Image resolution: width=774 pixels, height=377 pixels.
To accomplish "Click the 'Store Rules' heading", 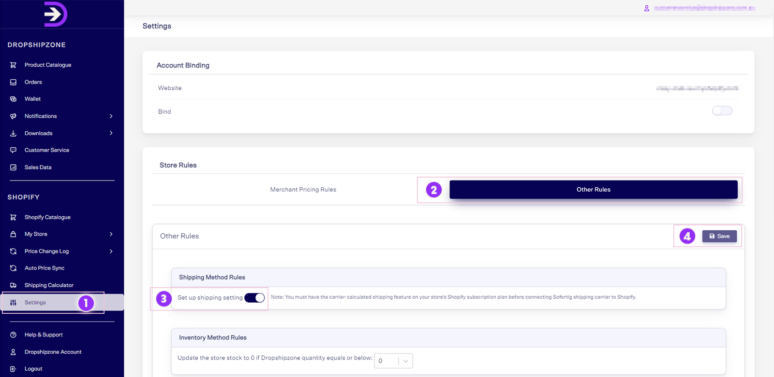I will [x=178, y=165].
